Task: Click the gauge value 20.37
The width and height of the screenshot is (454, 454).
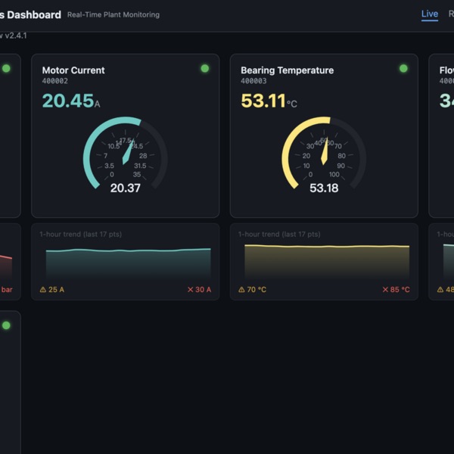Action: pyautogui.click(x=126, y=188)
